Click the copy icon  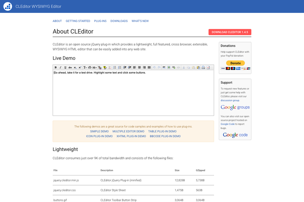tap(188, 67)
